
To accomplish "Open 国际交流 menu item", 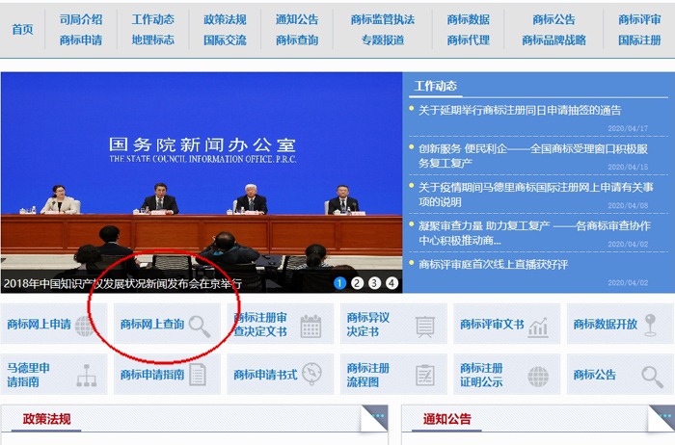I will coord(225,40).
